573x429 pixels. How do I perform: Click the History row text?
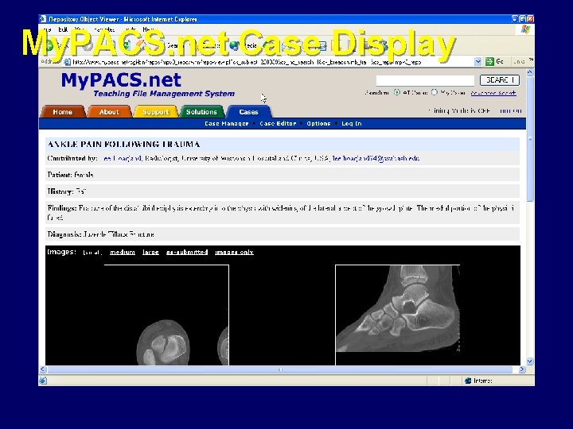pos(67,191)
